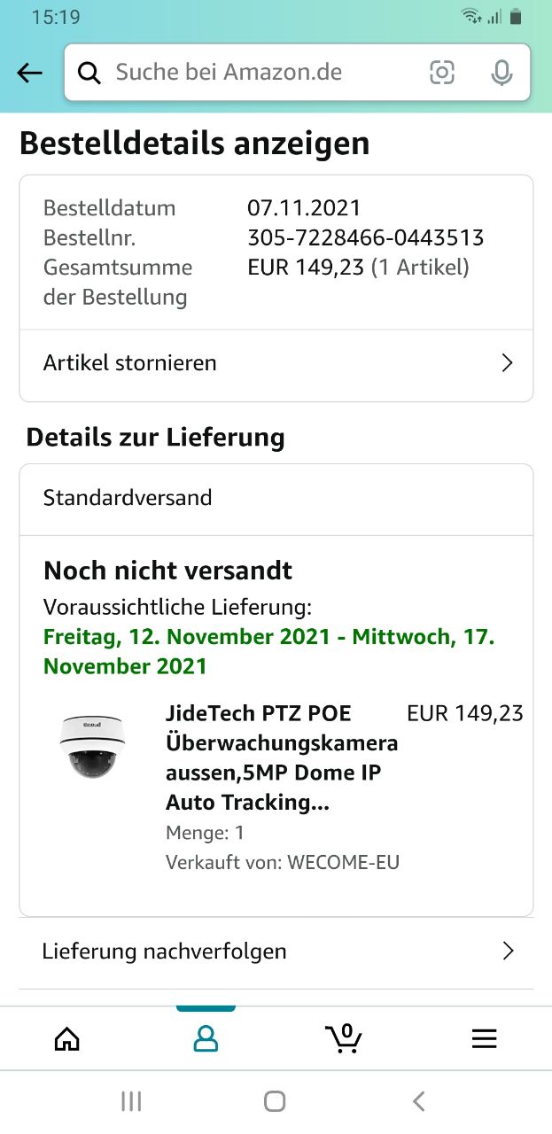Open the hamburger menu icon
Viewport: 552px width, 1134px height.
pyautogui.click(x=484, y=1038)
